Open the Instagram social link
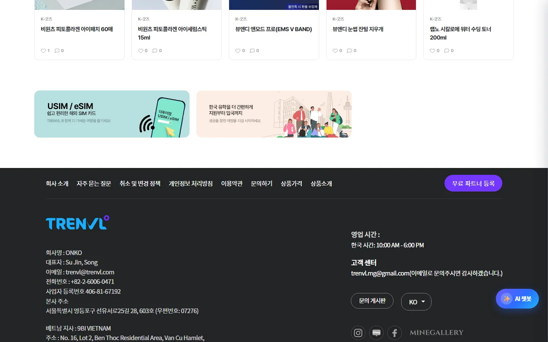 coord(358,333)
